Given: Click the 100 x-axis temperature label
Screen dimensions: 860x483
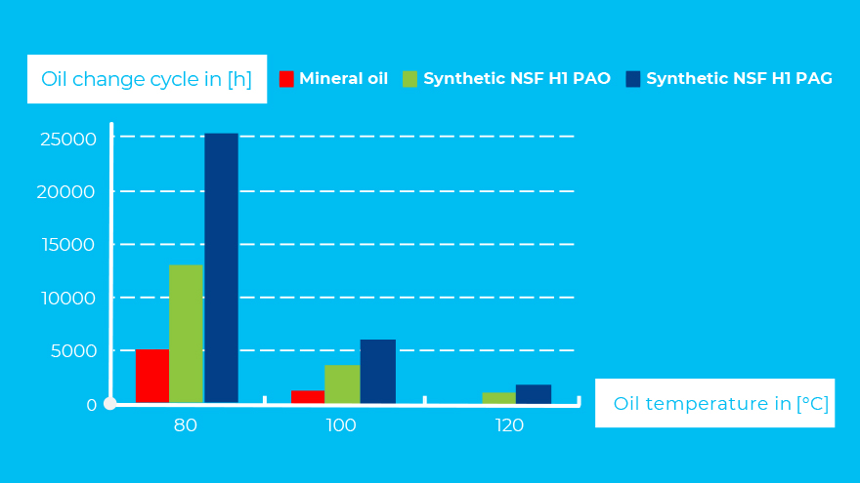Looking at the screenshot, I should point(341,425).
